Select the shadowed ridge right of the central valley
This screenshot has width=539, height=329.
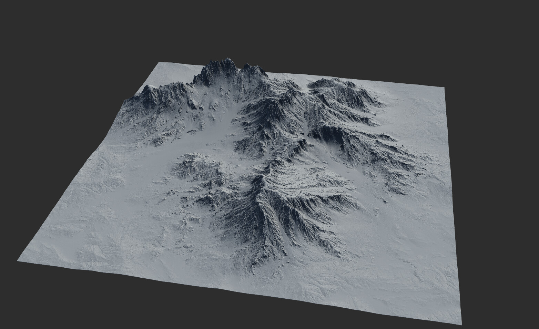click(269, 121)
